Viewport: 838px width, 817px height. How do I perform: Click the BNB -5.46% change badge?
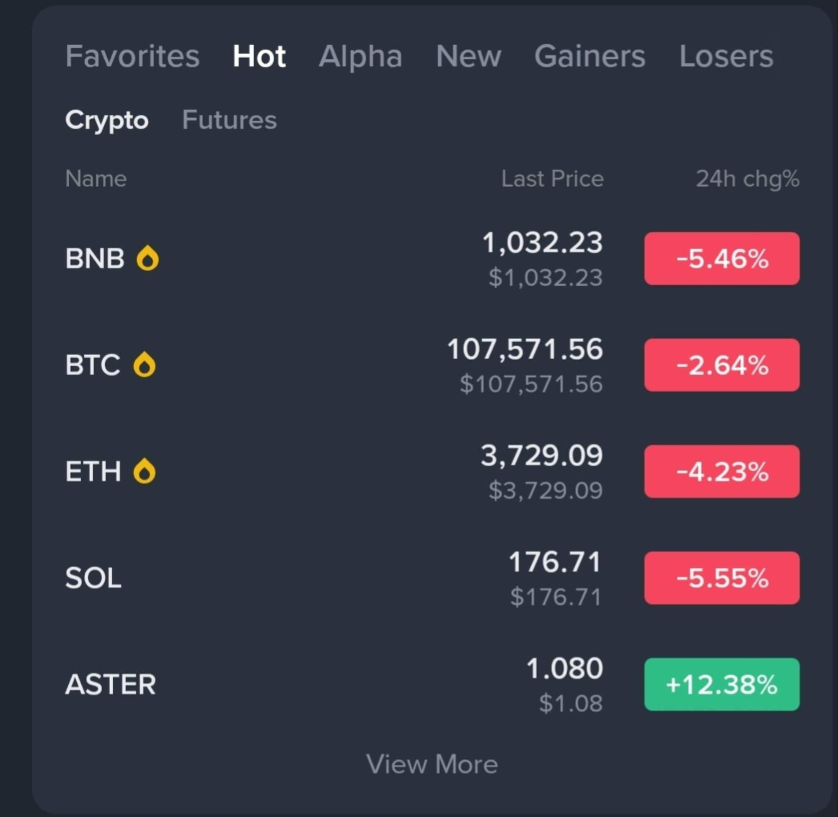[722, 259]
